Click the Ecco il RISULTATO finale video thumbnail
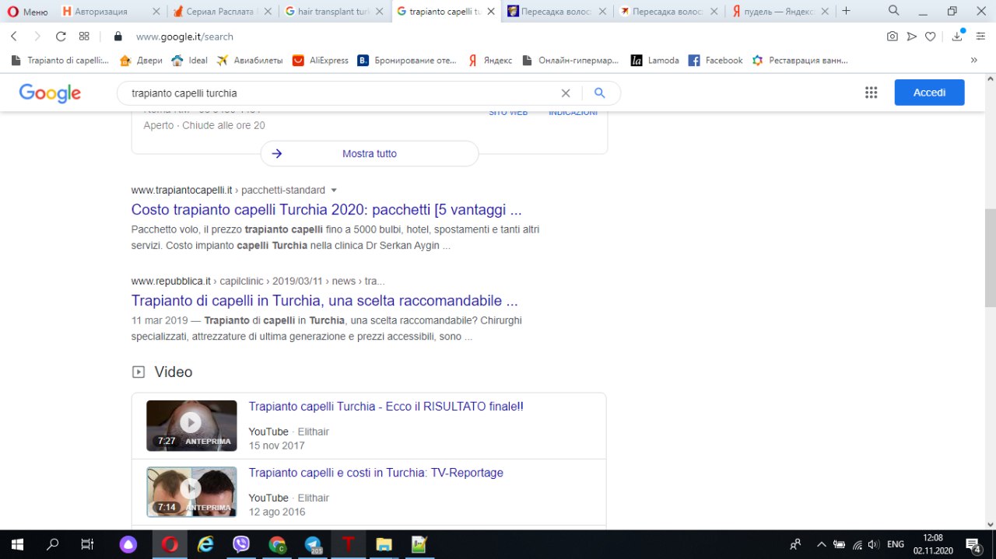996x559 pixels. tap(191, 425)
